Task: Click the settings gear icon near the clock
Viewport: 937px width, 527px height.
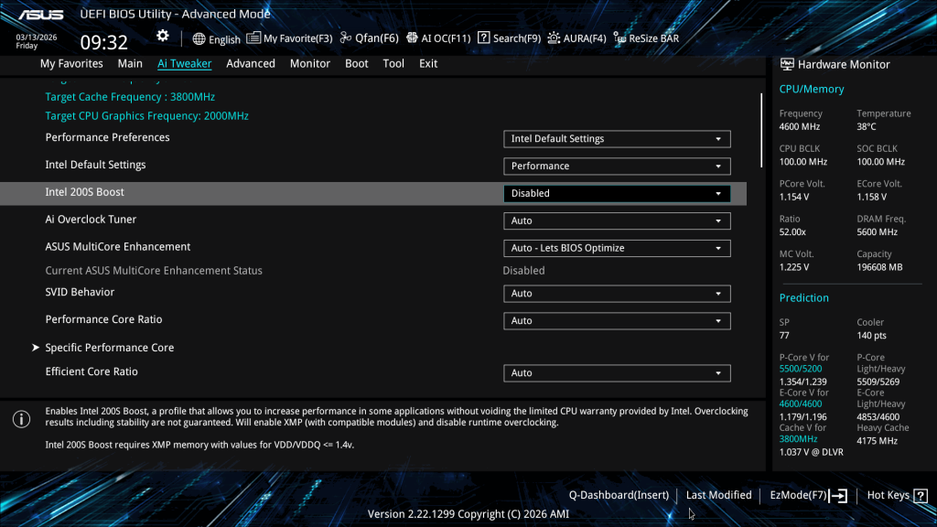Action: click(162, 36)
